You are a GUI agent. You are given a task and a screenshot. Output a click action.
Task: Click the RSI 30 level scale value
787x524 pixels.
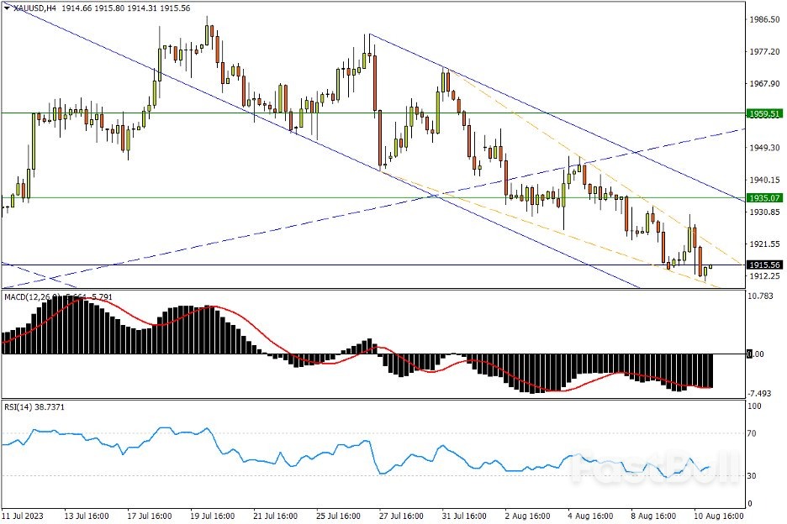(754, 476)
